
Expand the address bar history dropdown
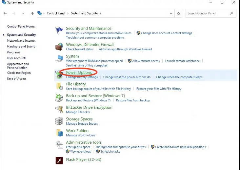(171, 13)
